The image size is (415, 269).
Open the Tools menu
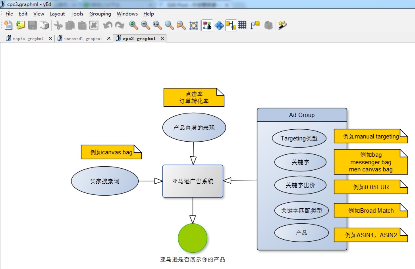click(x=77, y=14)
